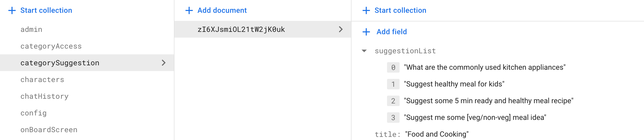Open the chatHistory collection
This screenshot has width=644, height=140.
[x=44, y=96]
